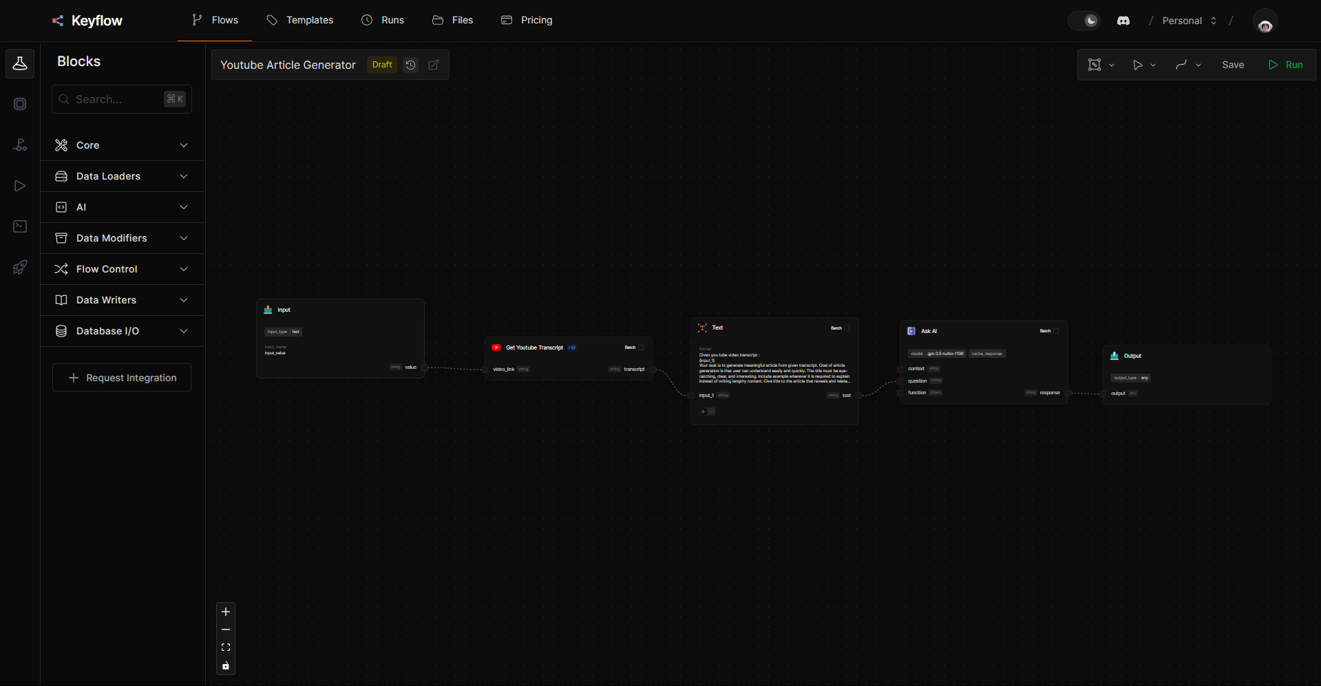Click the model gpt-3.5-turbo-1106 chip

pos(938,354)
